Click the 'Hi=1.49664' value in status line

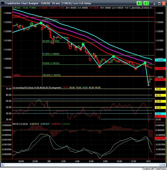pyautogui.click(x=106, y=8)
